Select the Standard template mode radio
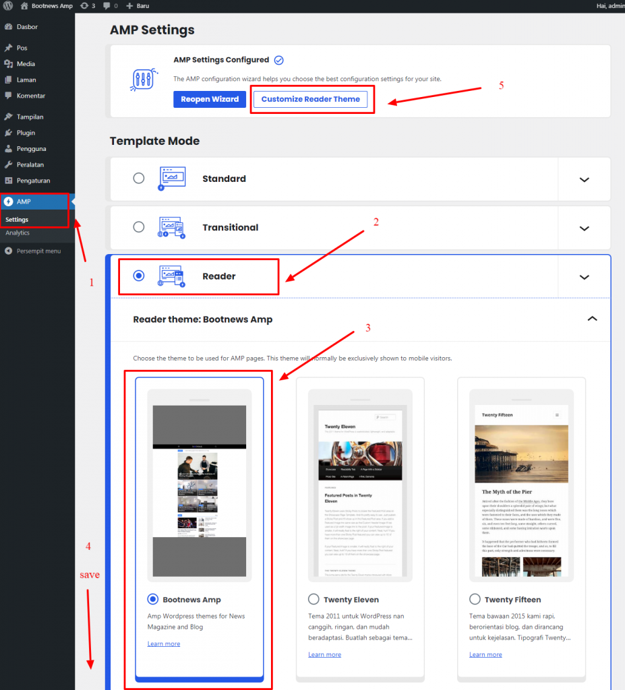Image resolution: width=625 pixels, height=690 pixels. (139, 178)
